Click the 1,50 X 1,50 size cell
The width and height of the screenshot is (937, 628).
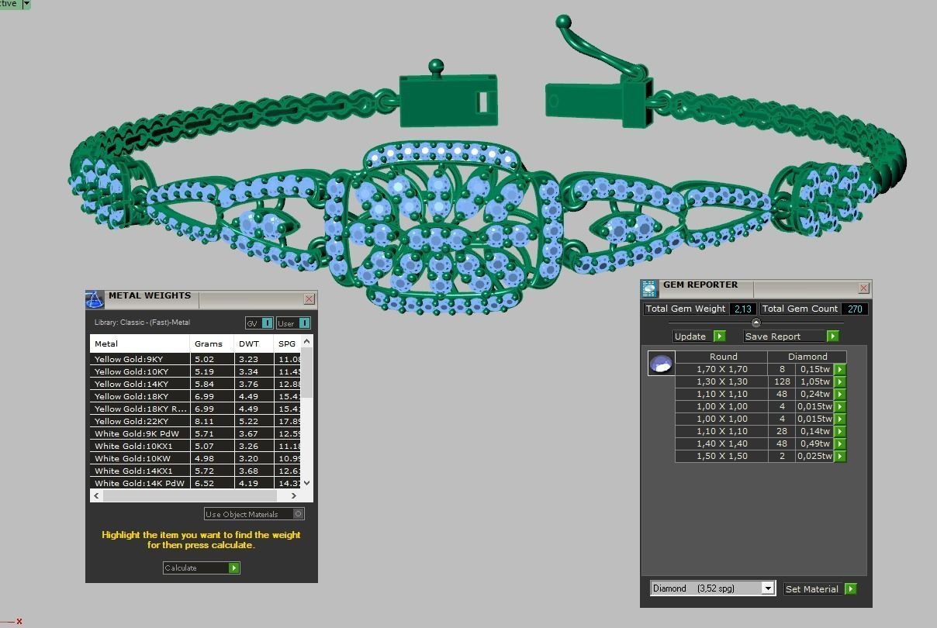click(721, 457)
